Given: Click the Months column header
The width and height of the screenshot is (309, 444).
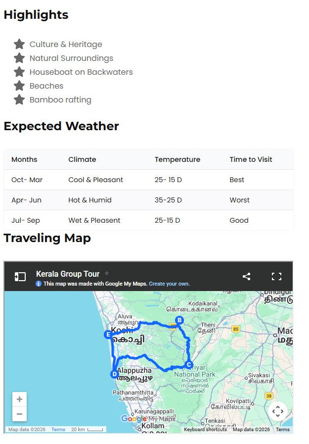Looking at the screenshot, I should click(x=24, y=159).
